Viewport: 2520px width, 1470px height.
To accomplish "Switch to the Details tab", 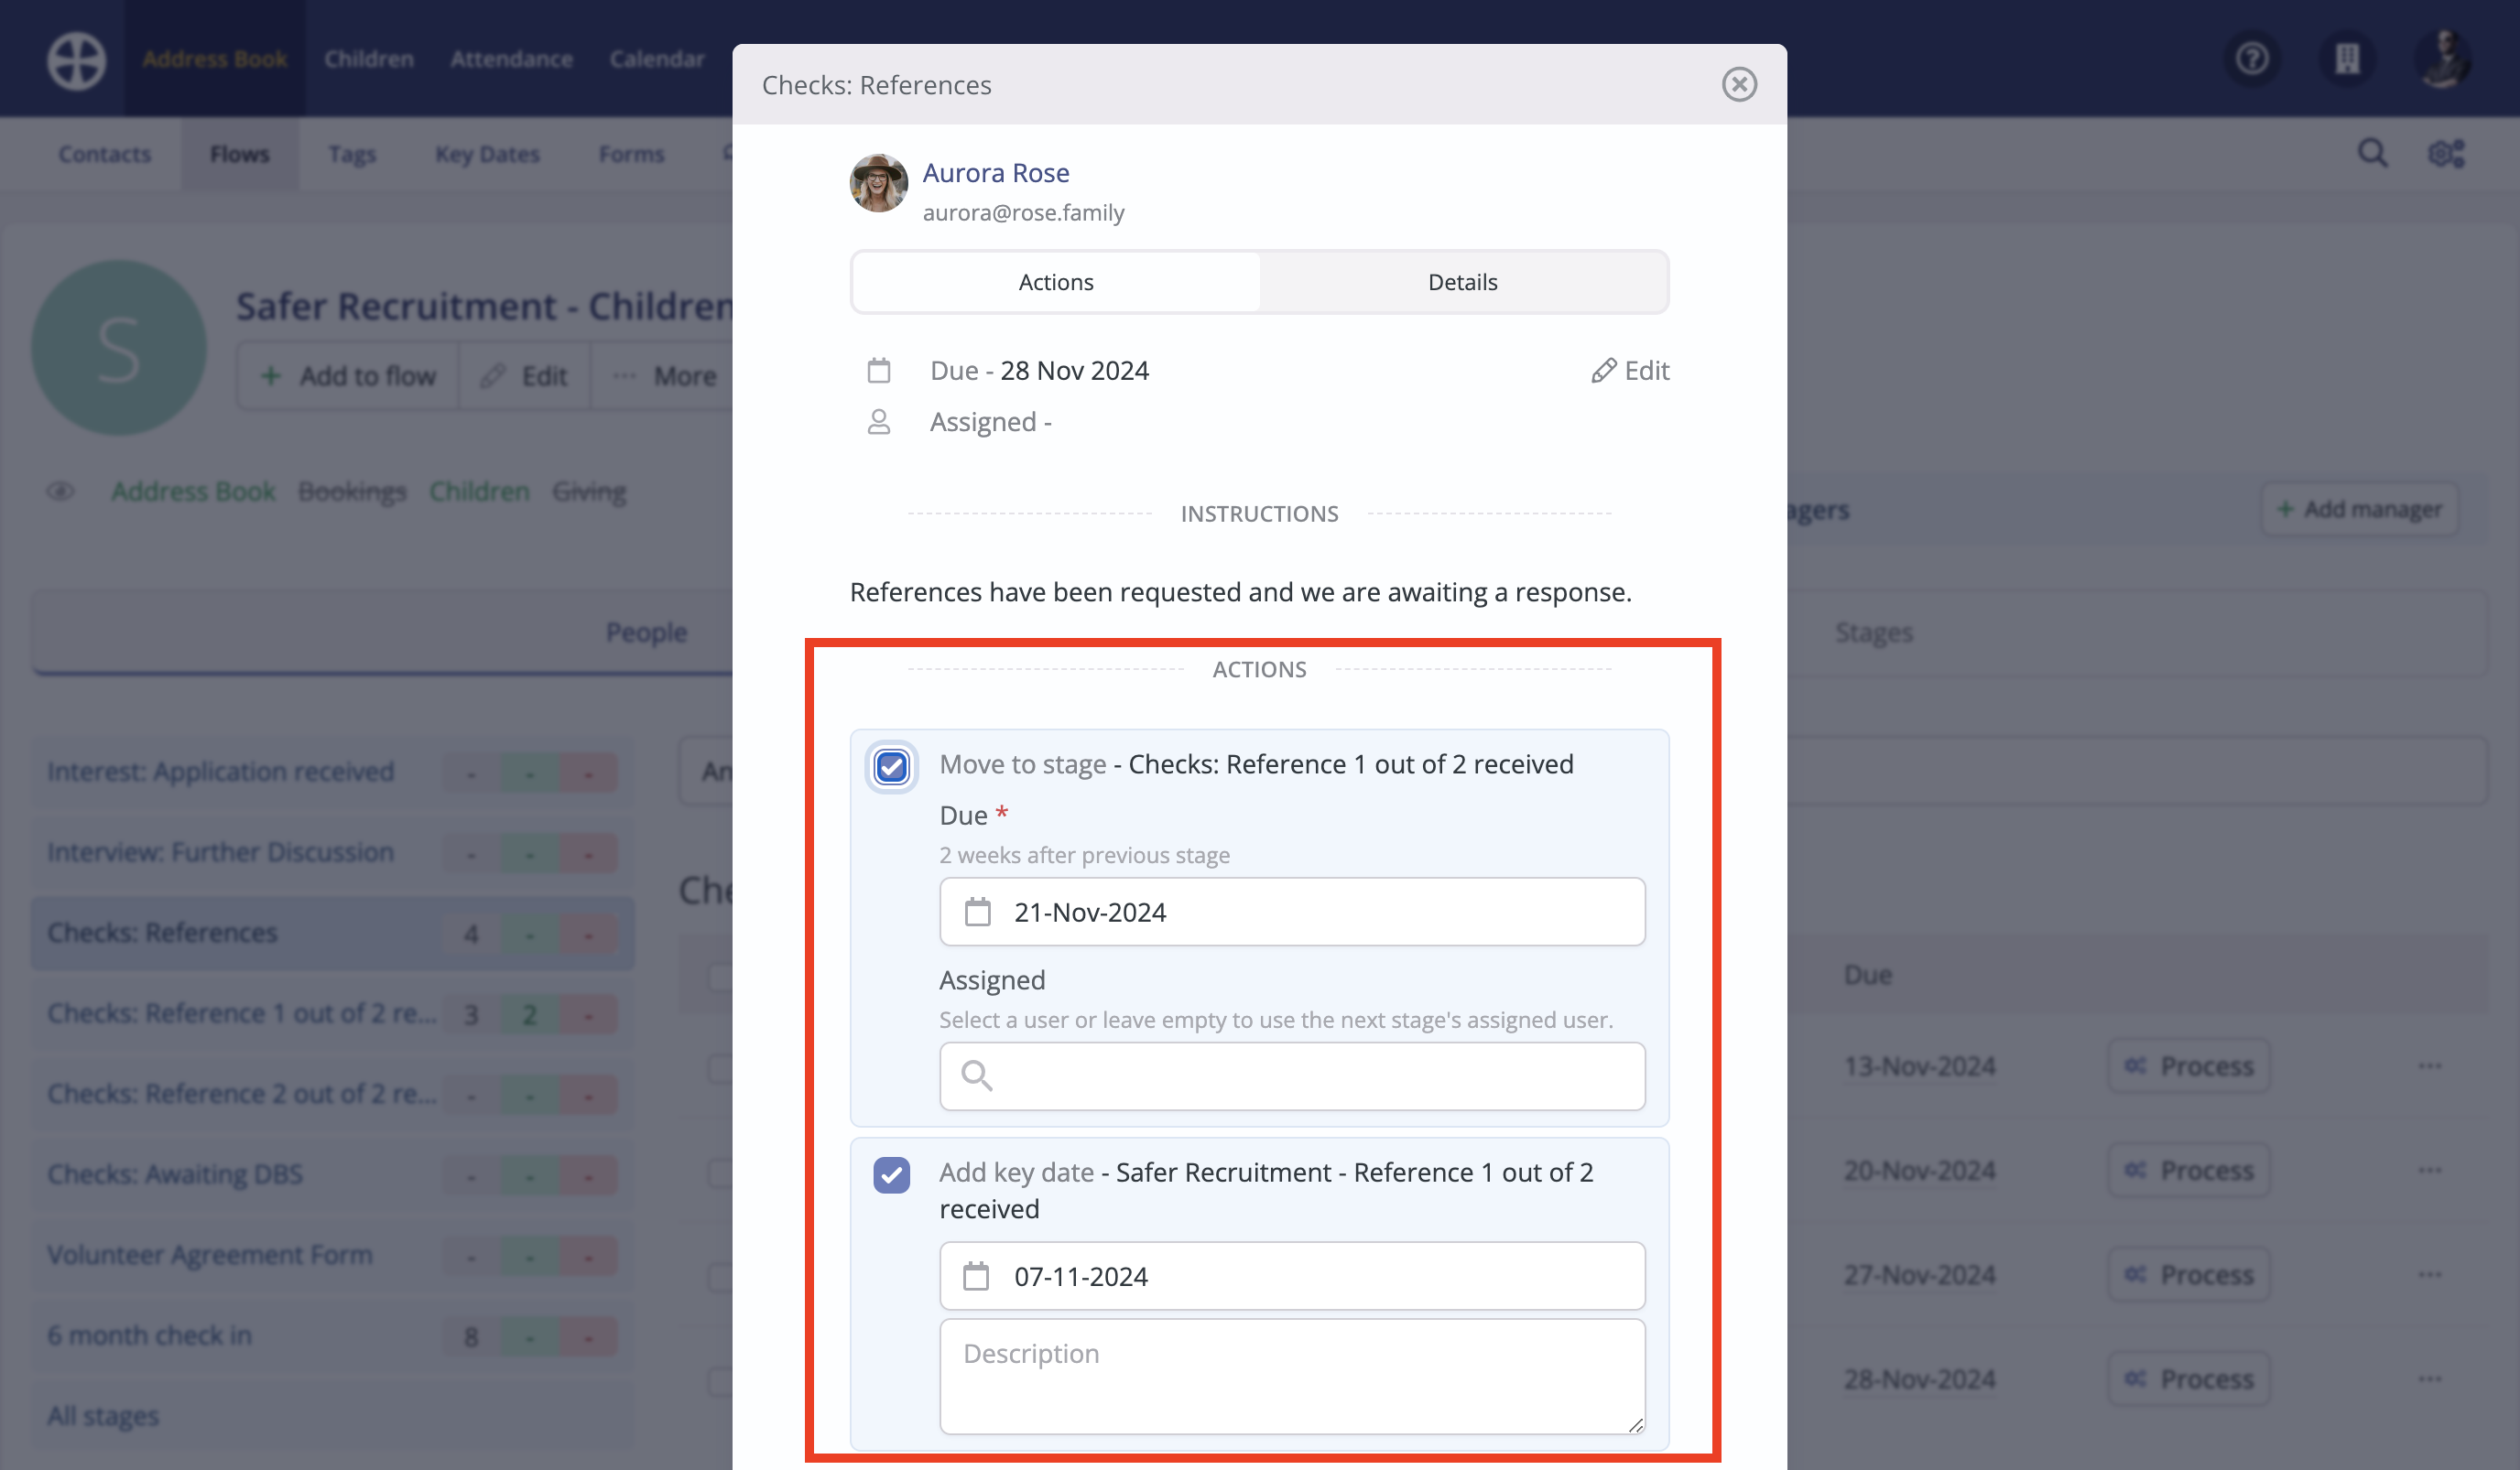I will point(1462,282).
